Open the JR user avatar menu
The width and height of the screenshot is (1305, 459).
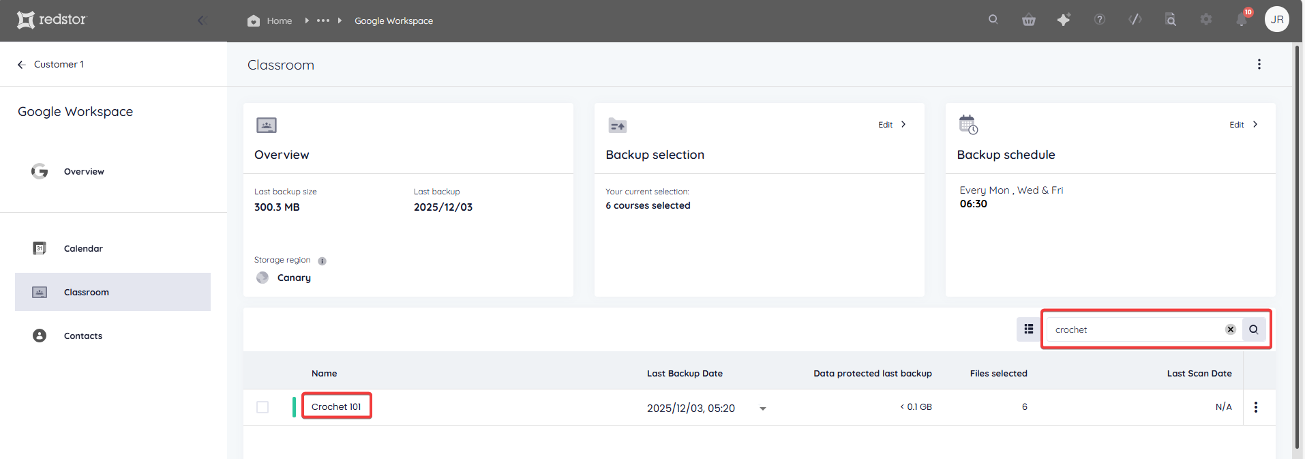[x=1277, y=19]
